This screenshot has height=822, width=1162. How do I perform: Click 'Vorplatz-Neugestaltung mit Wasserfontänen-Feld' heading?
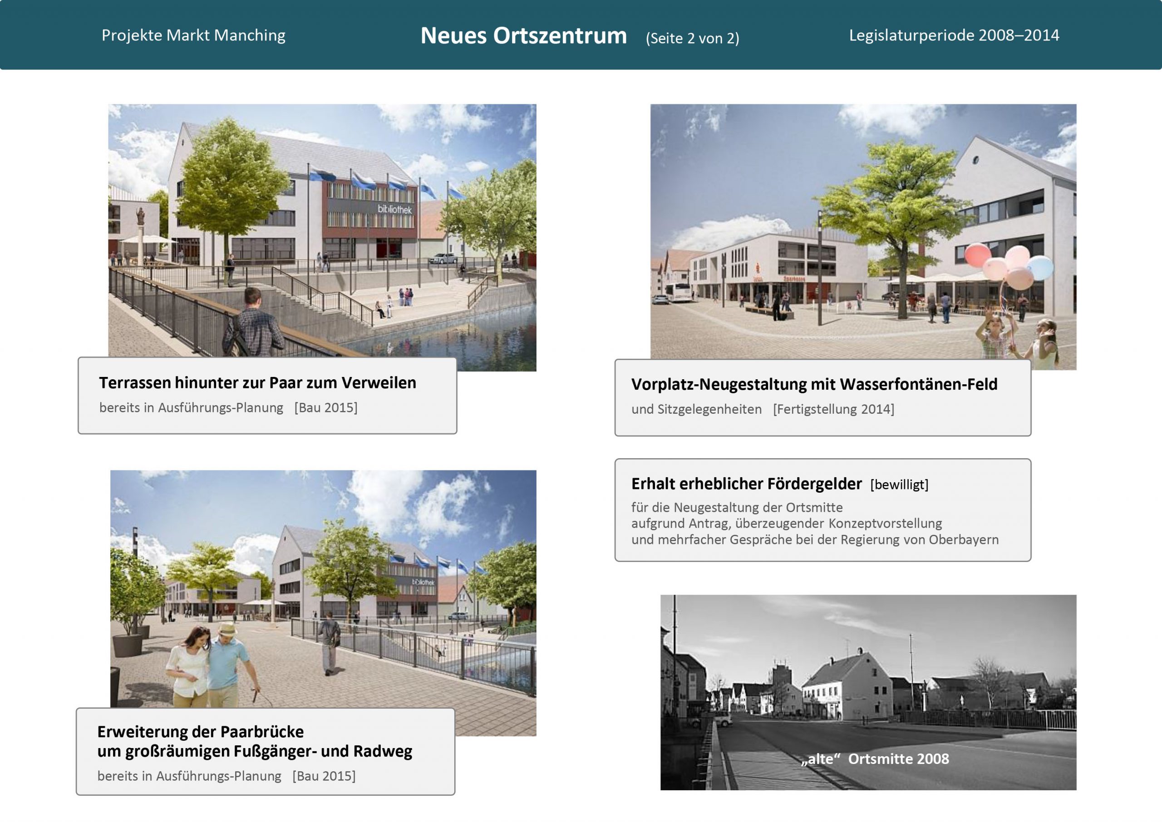click(x=814, y=385)
